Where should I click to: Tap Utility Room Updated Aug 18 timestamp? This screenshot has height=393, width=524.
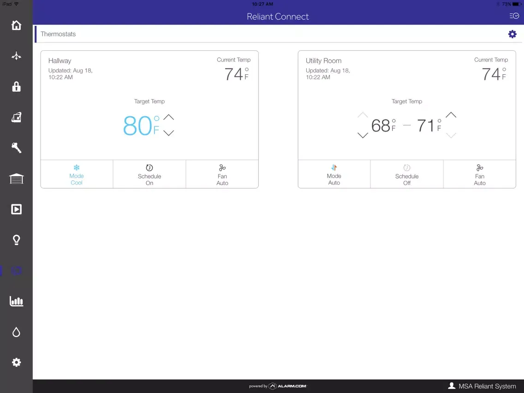[327, 74]
